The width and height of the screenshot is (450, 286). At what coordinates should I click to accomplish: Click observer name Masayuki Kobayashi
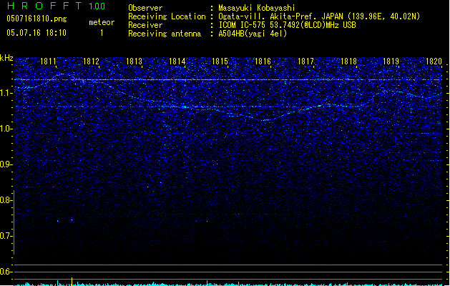pyautogui.click(x=256, y=7)
